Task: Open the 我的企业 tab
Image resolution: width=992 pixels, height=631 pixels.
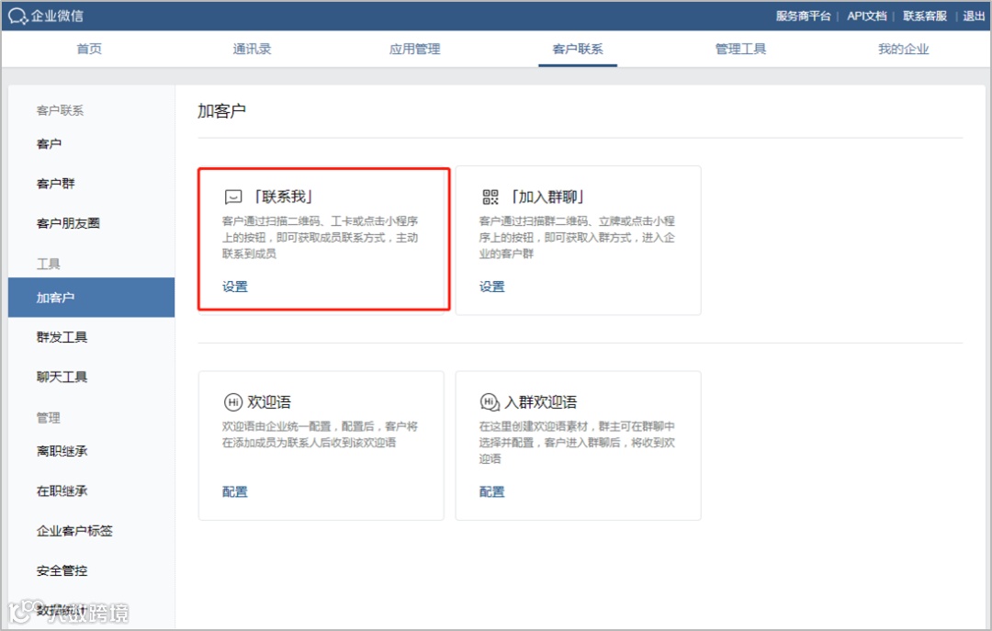Action: pyautogui.click(x=903, y=49)
